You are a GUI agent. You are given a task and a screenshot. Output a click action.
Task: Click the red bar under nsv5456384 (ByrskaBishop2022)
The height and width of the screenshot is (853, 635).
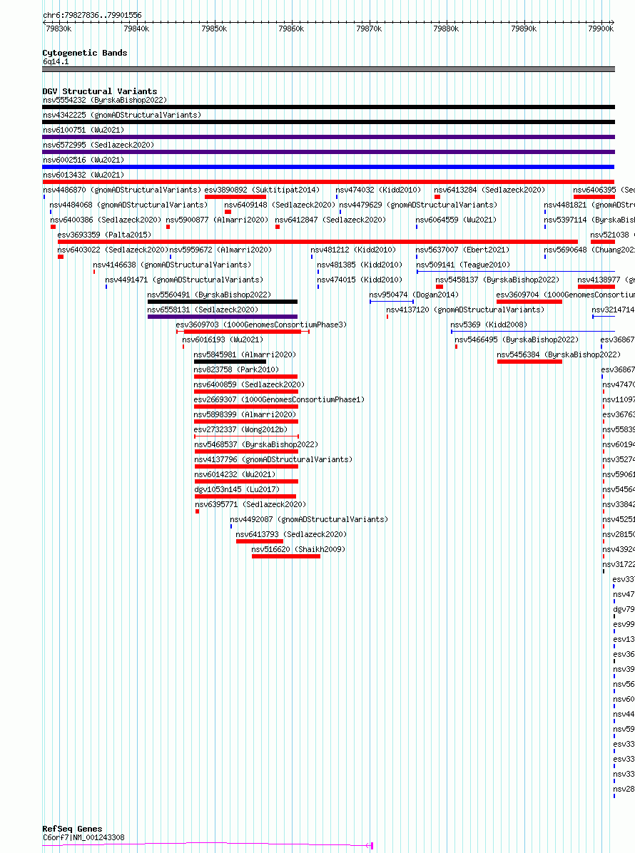pos(529,361)
